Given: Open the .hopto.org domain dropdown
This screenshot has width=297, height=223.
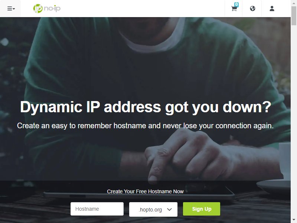Looking at the screenshot, I should pyautogui.click(x=153, y=209).
